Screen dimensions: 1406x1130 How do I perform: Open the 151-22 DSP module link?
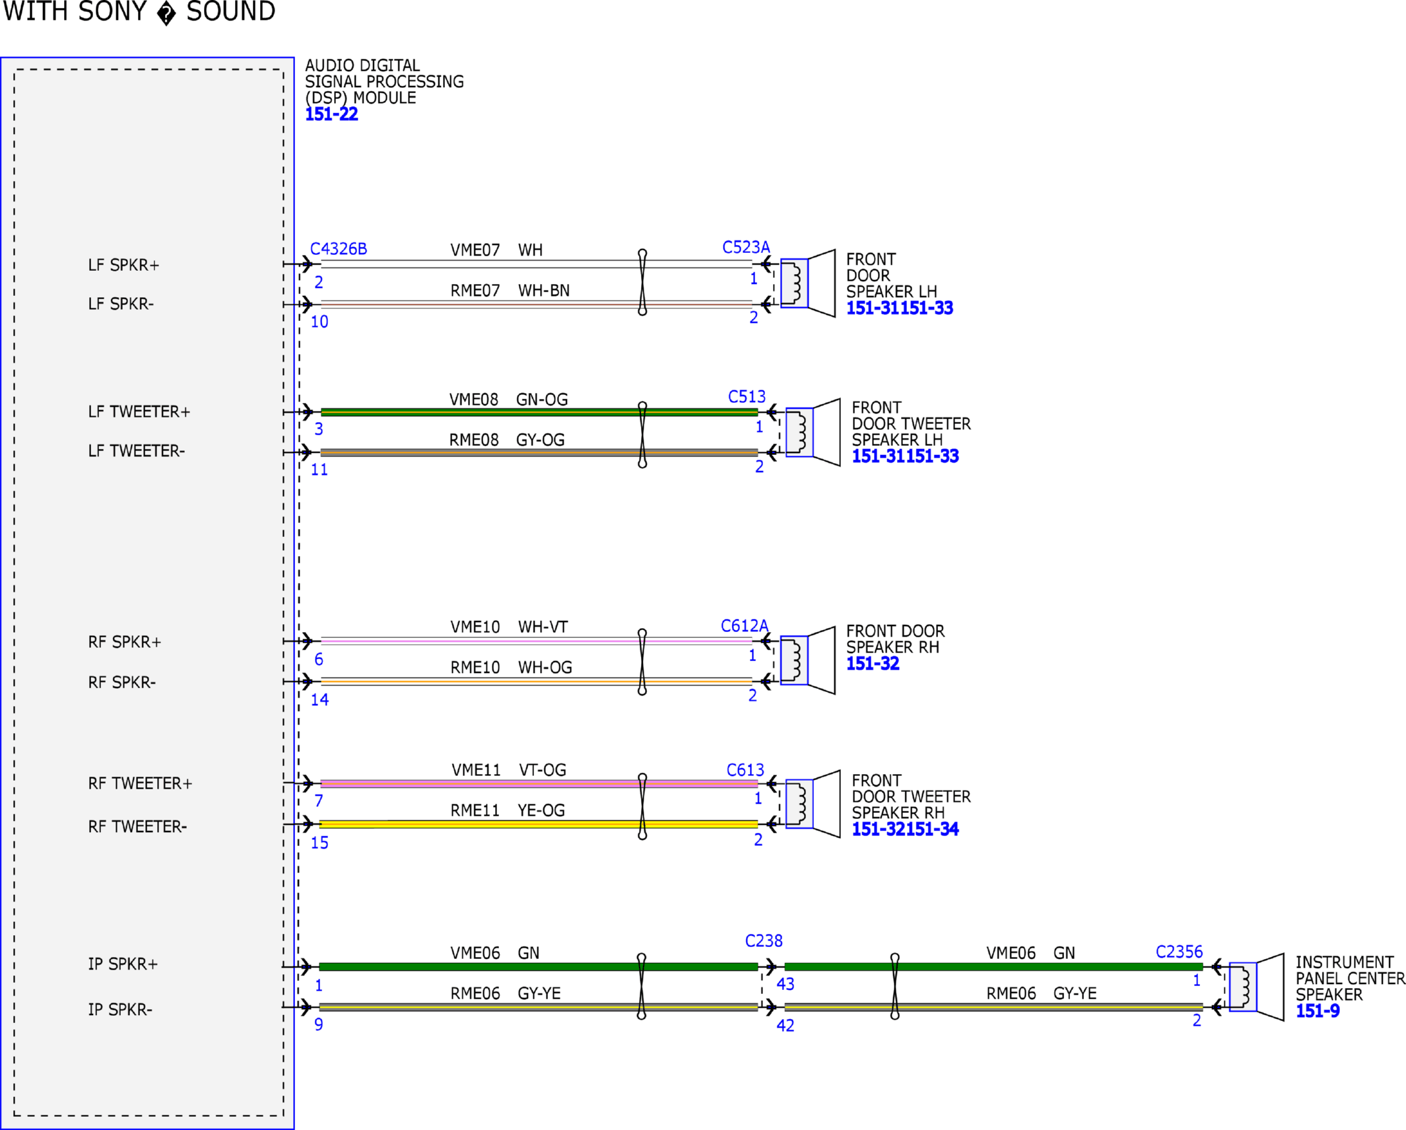331,114
